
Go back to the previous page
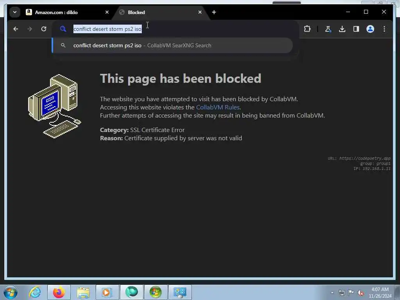coord(16,29)
